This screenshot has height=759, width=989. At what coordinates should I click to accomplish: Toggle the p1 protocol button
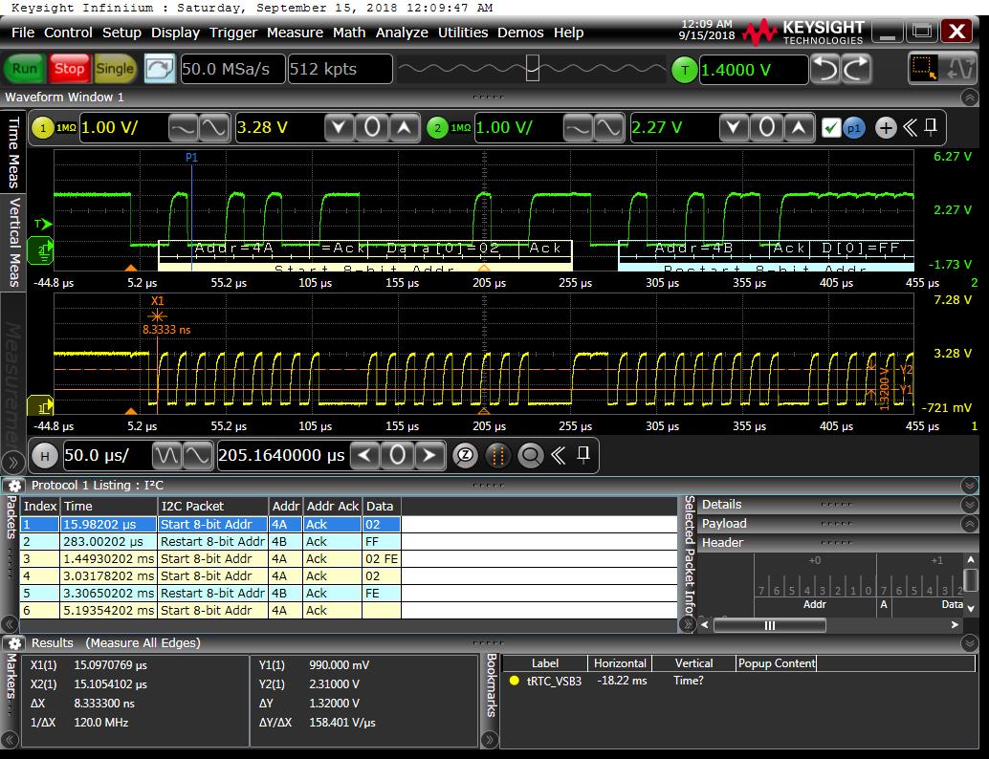(x=854, y=128)
